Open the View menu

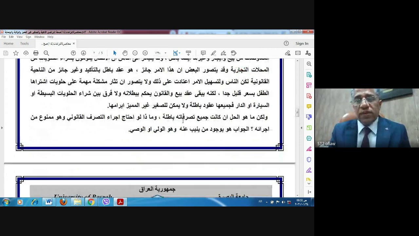pyautogui.click(x=20, y=37)
